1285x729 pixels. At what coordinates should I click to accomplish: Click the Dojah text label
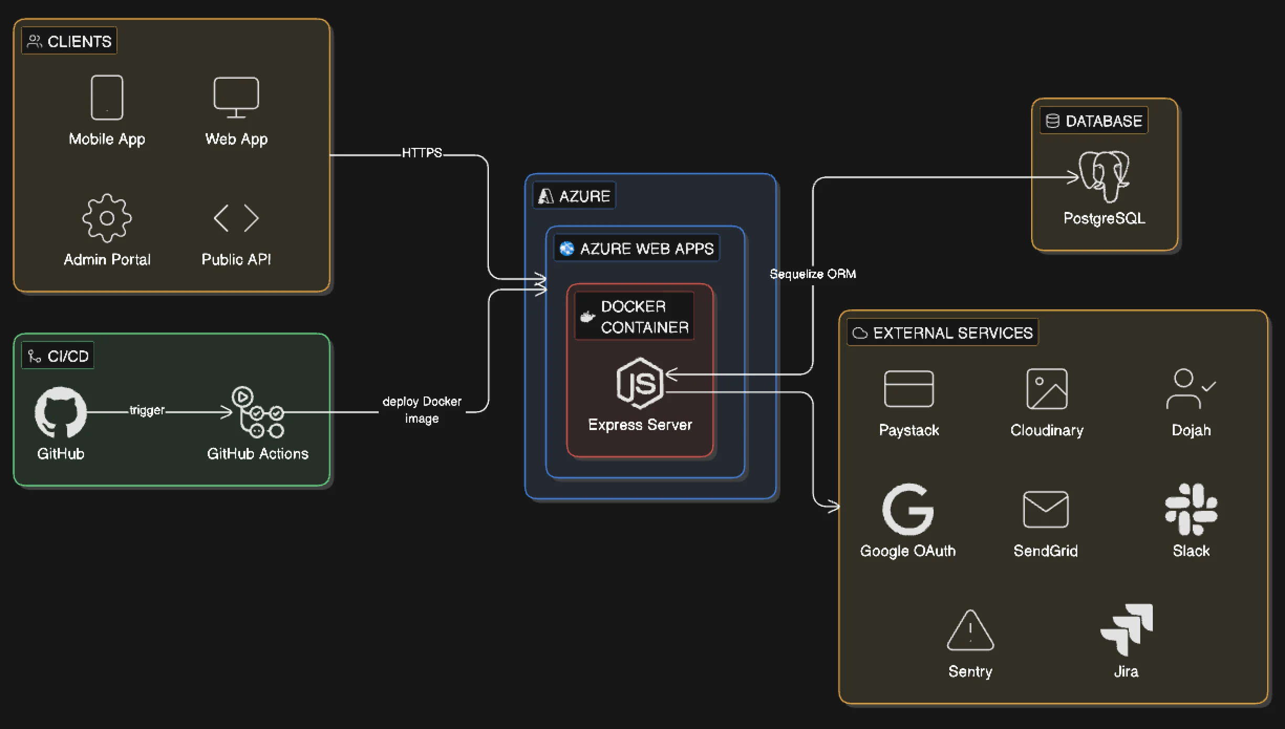pos(1191,430)
